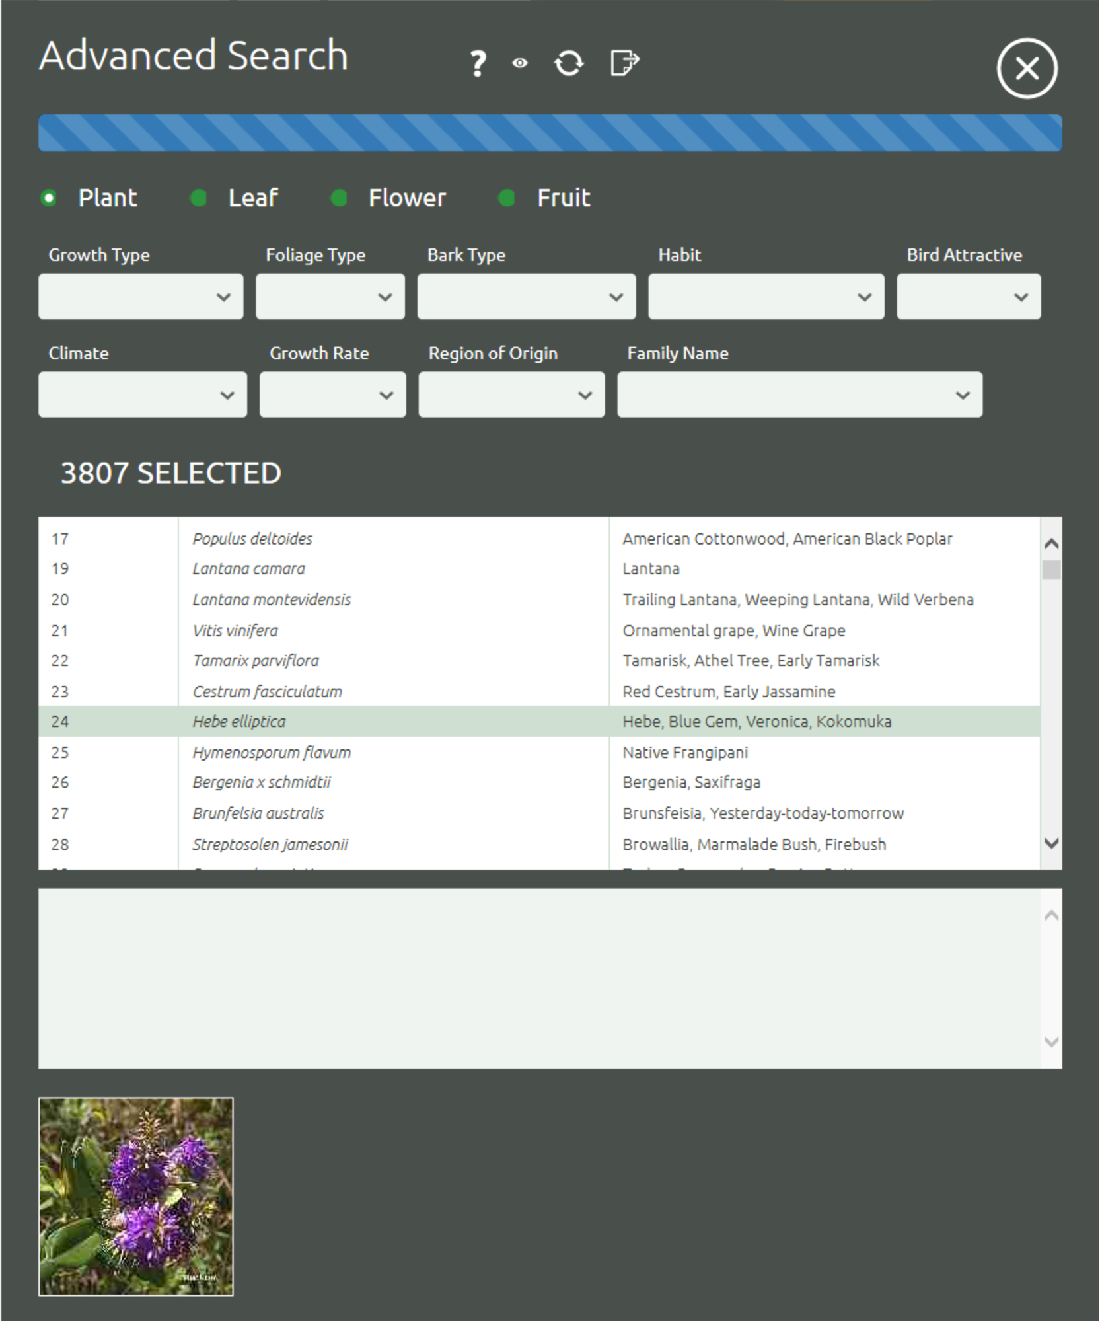Click plant list scrollbar down arrow
The width and height of the screenshot is (1100, 1321).
pos(1052,843)
